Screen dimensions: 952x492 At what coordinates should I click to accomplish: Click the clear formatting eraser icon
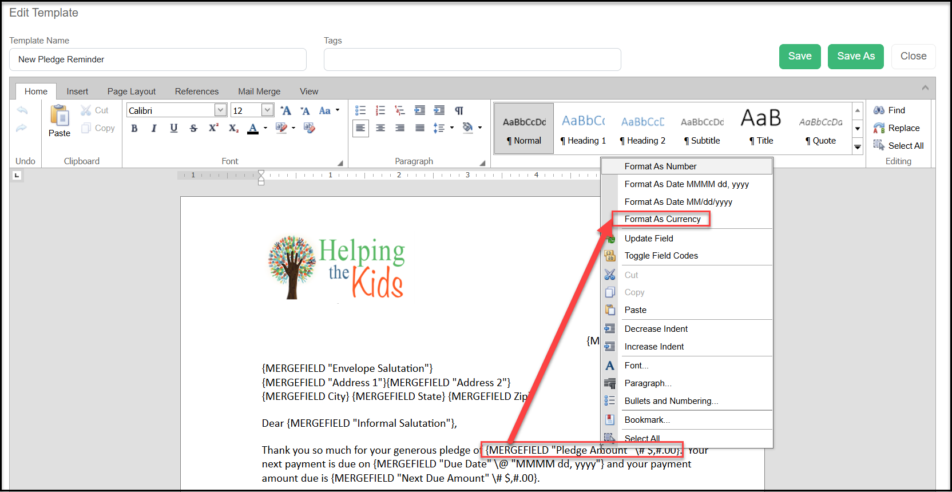point(310,128)
